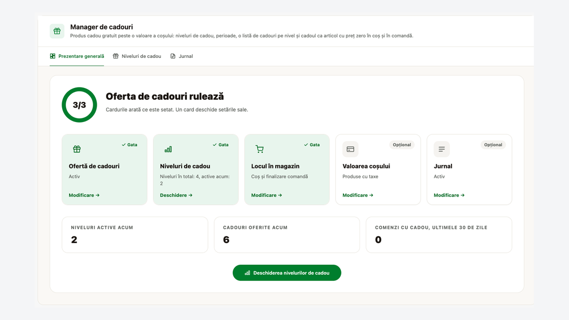Click the bar chart icon on Niveluri de cadou card
Viewport: 569px width, 320px height.
point(168,149)
